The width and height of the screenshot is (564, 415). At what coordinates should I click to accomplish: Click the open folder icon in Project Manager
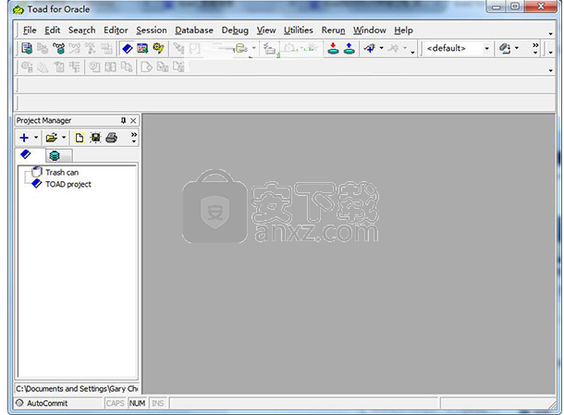click(x=52, y=138)
